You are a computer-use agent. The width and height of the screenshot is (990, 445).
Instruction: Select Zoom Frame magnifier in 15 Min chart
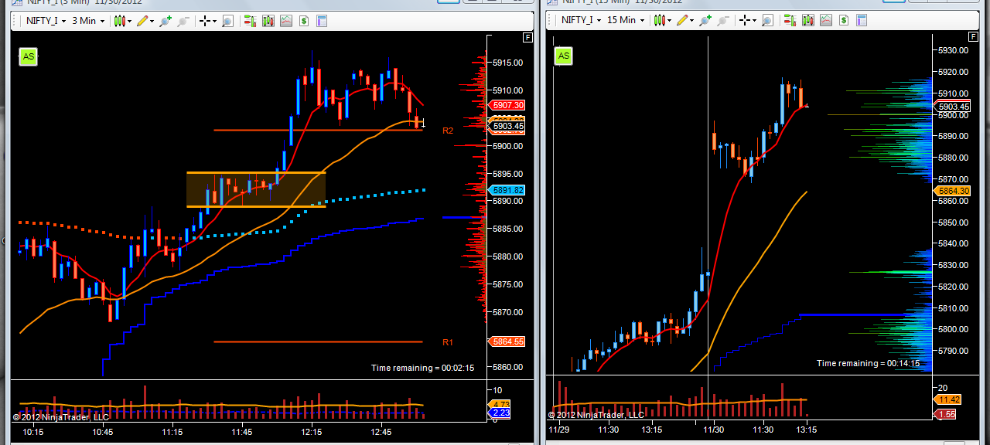(767, 20)
